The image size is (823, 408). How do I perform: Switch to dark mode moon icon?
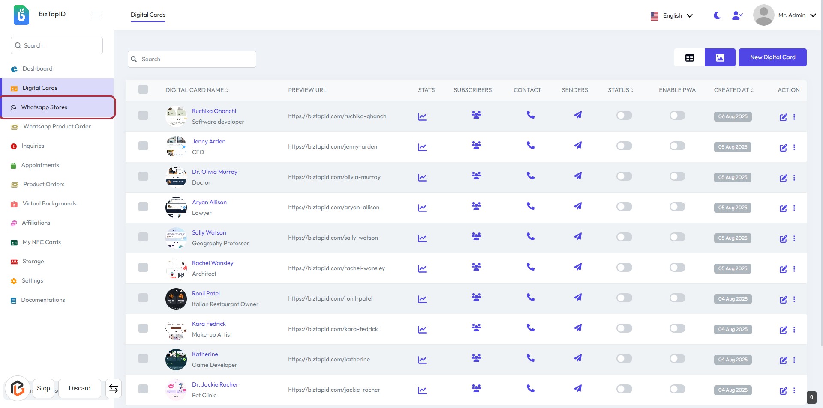717,15
